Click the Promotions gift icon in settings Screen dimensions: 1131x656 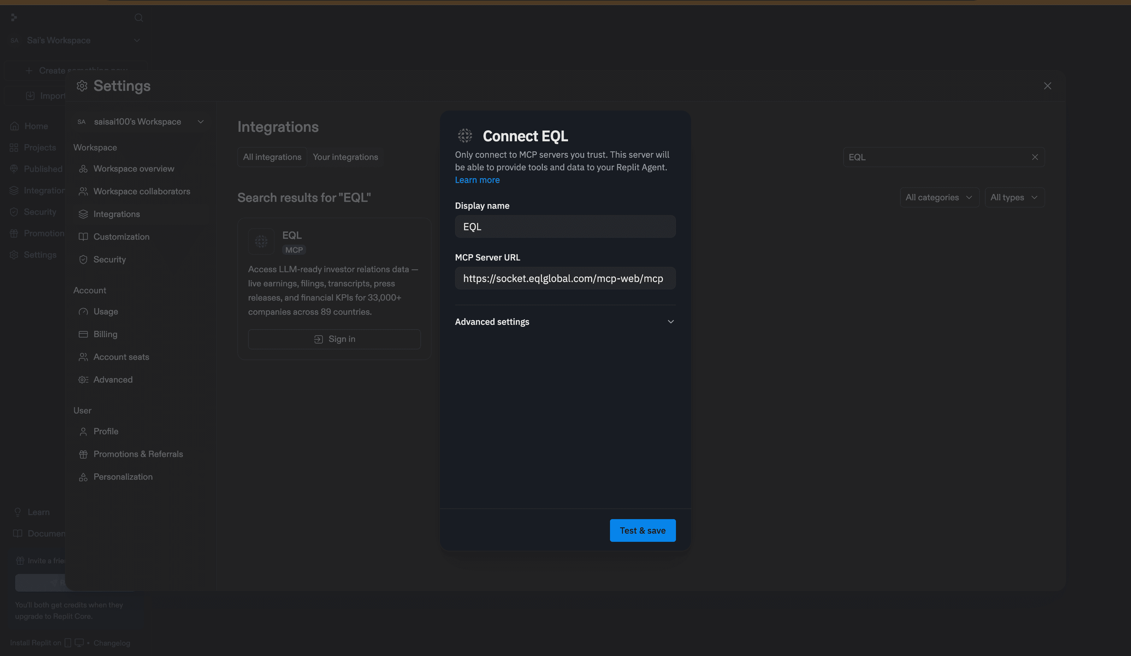tap(83, 454)
